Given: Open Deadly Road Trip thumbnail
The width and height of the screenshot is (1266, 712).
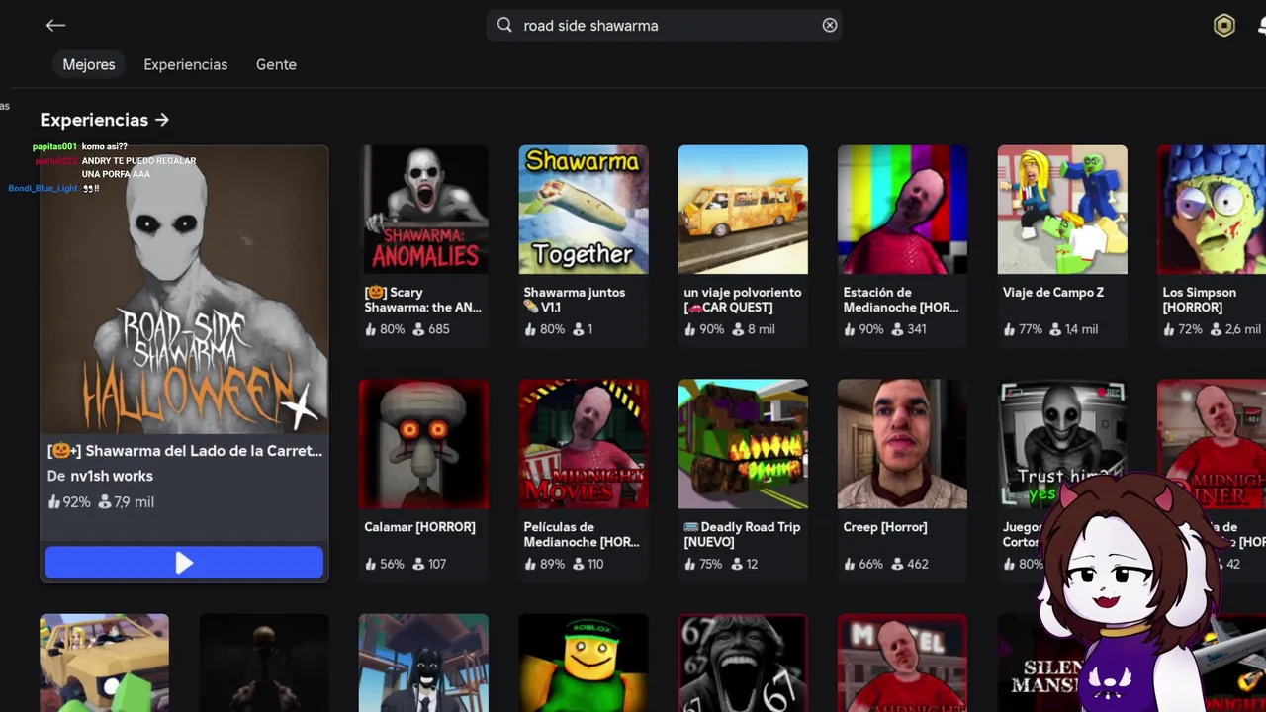Looking at the screenshot, I should [x=743, y=444].
